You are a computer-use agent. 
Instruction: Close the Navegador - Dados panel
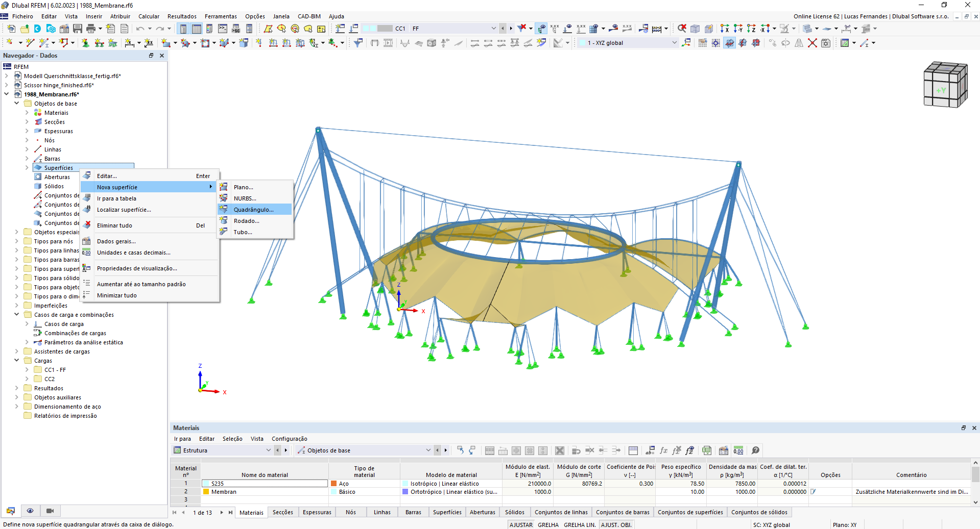point(162,56)
